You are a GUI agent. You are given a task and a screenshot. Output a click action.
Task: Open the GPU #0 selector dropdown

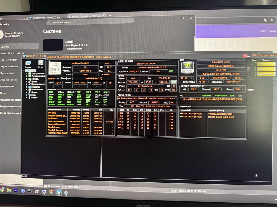pos(186,78)
